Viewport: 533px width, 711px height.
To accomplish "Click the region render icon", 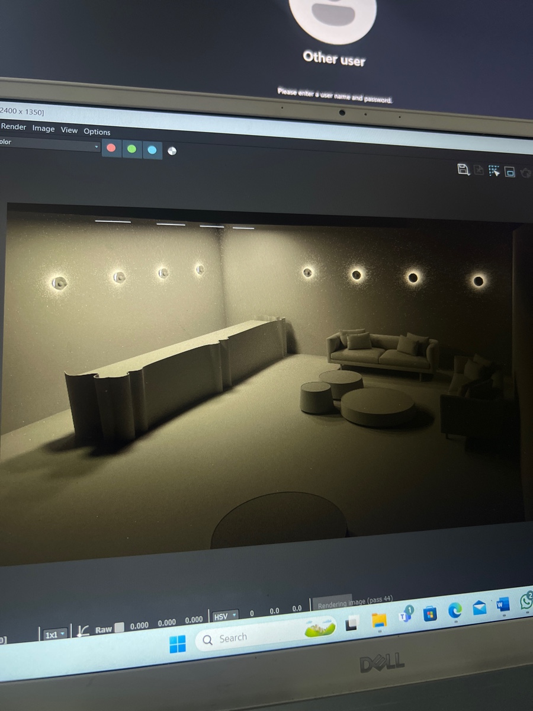I will pos(510,172).
